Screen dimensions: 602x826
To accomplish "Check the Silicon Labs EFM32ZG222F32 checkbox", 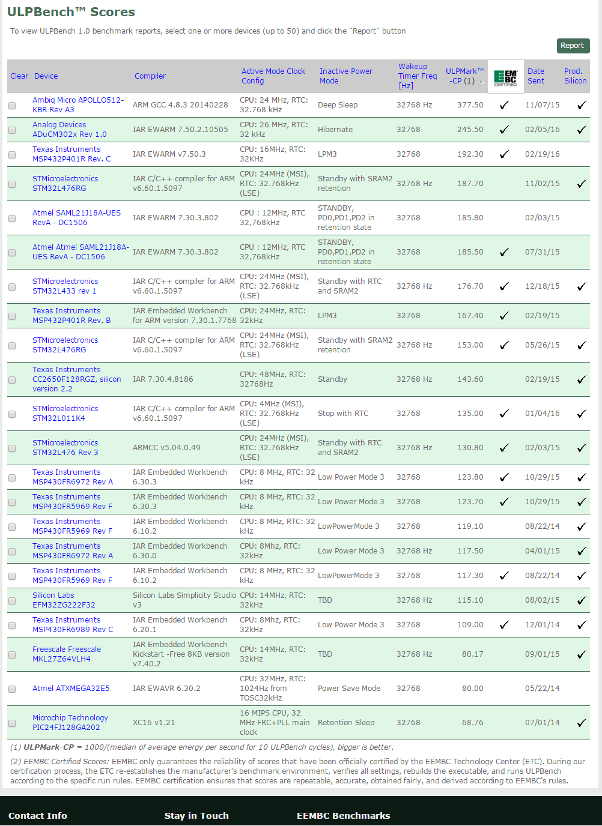I will point(12,601).
